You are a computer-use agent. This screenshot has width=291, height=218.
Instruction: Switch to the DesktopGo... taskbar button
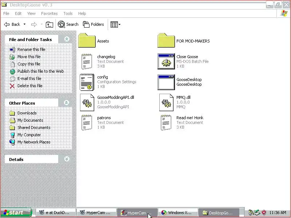click(x=219, y=213)
